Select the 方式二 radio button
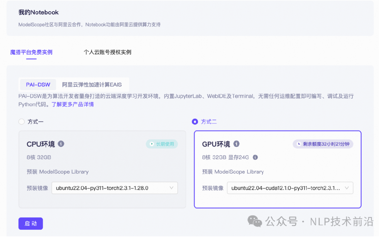386x237 pixels. (x=195, y=122)
